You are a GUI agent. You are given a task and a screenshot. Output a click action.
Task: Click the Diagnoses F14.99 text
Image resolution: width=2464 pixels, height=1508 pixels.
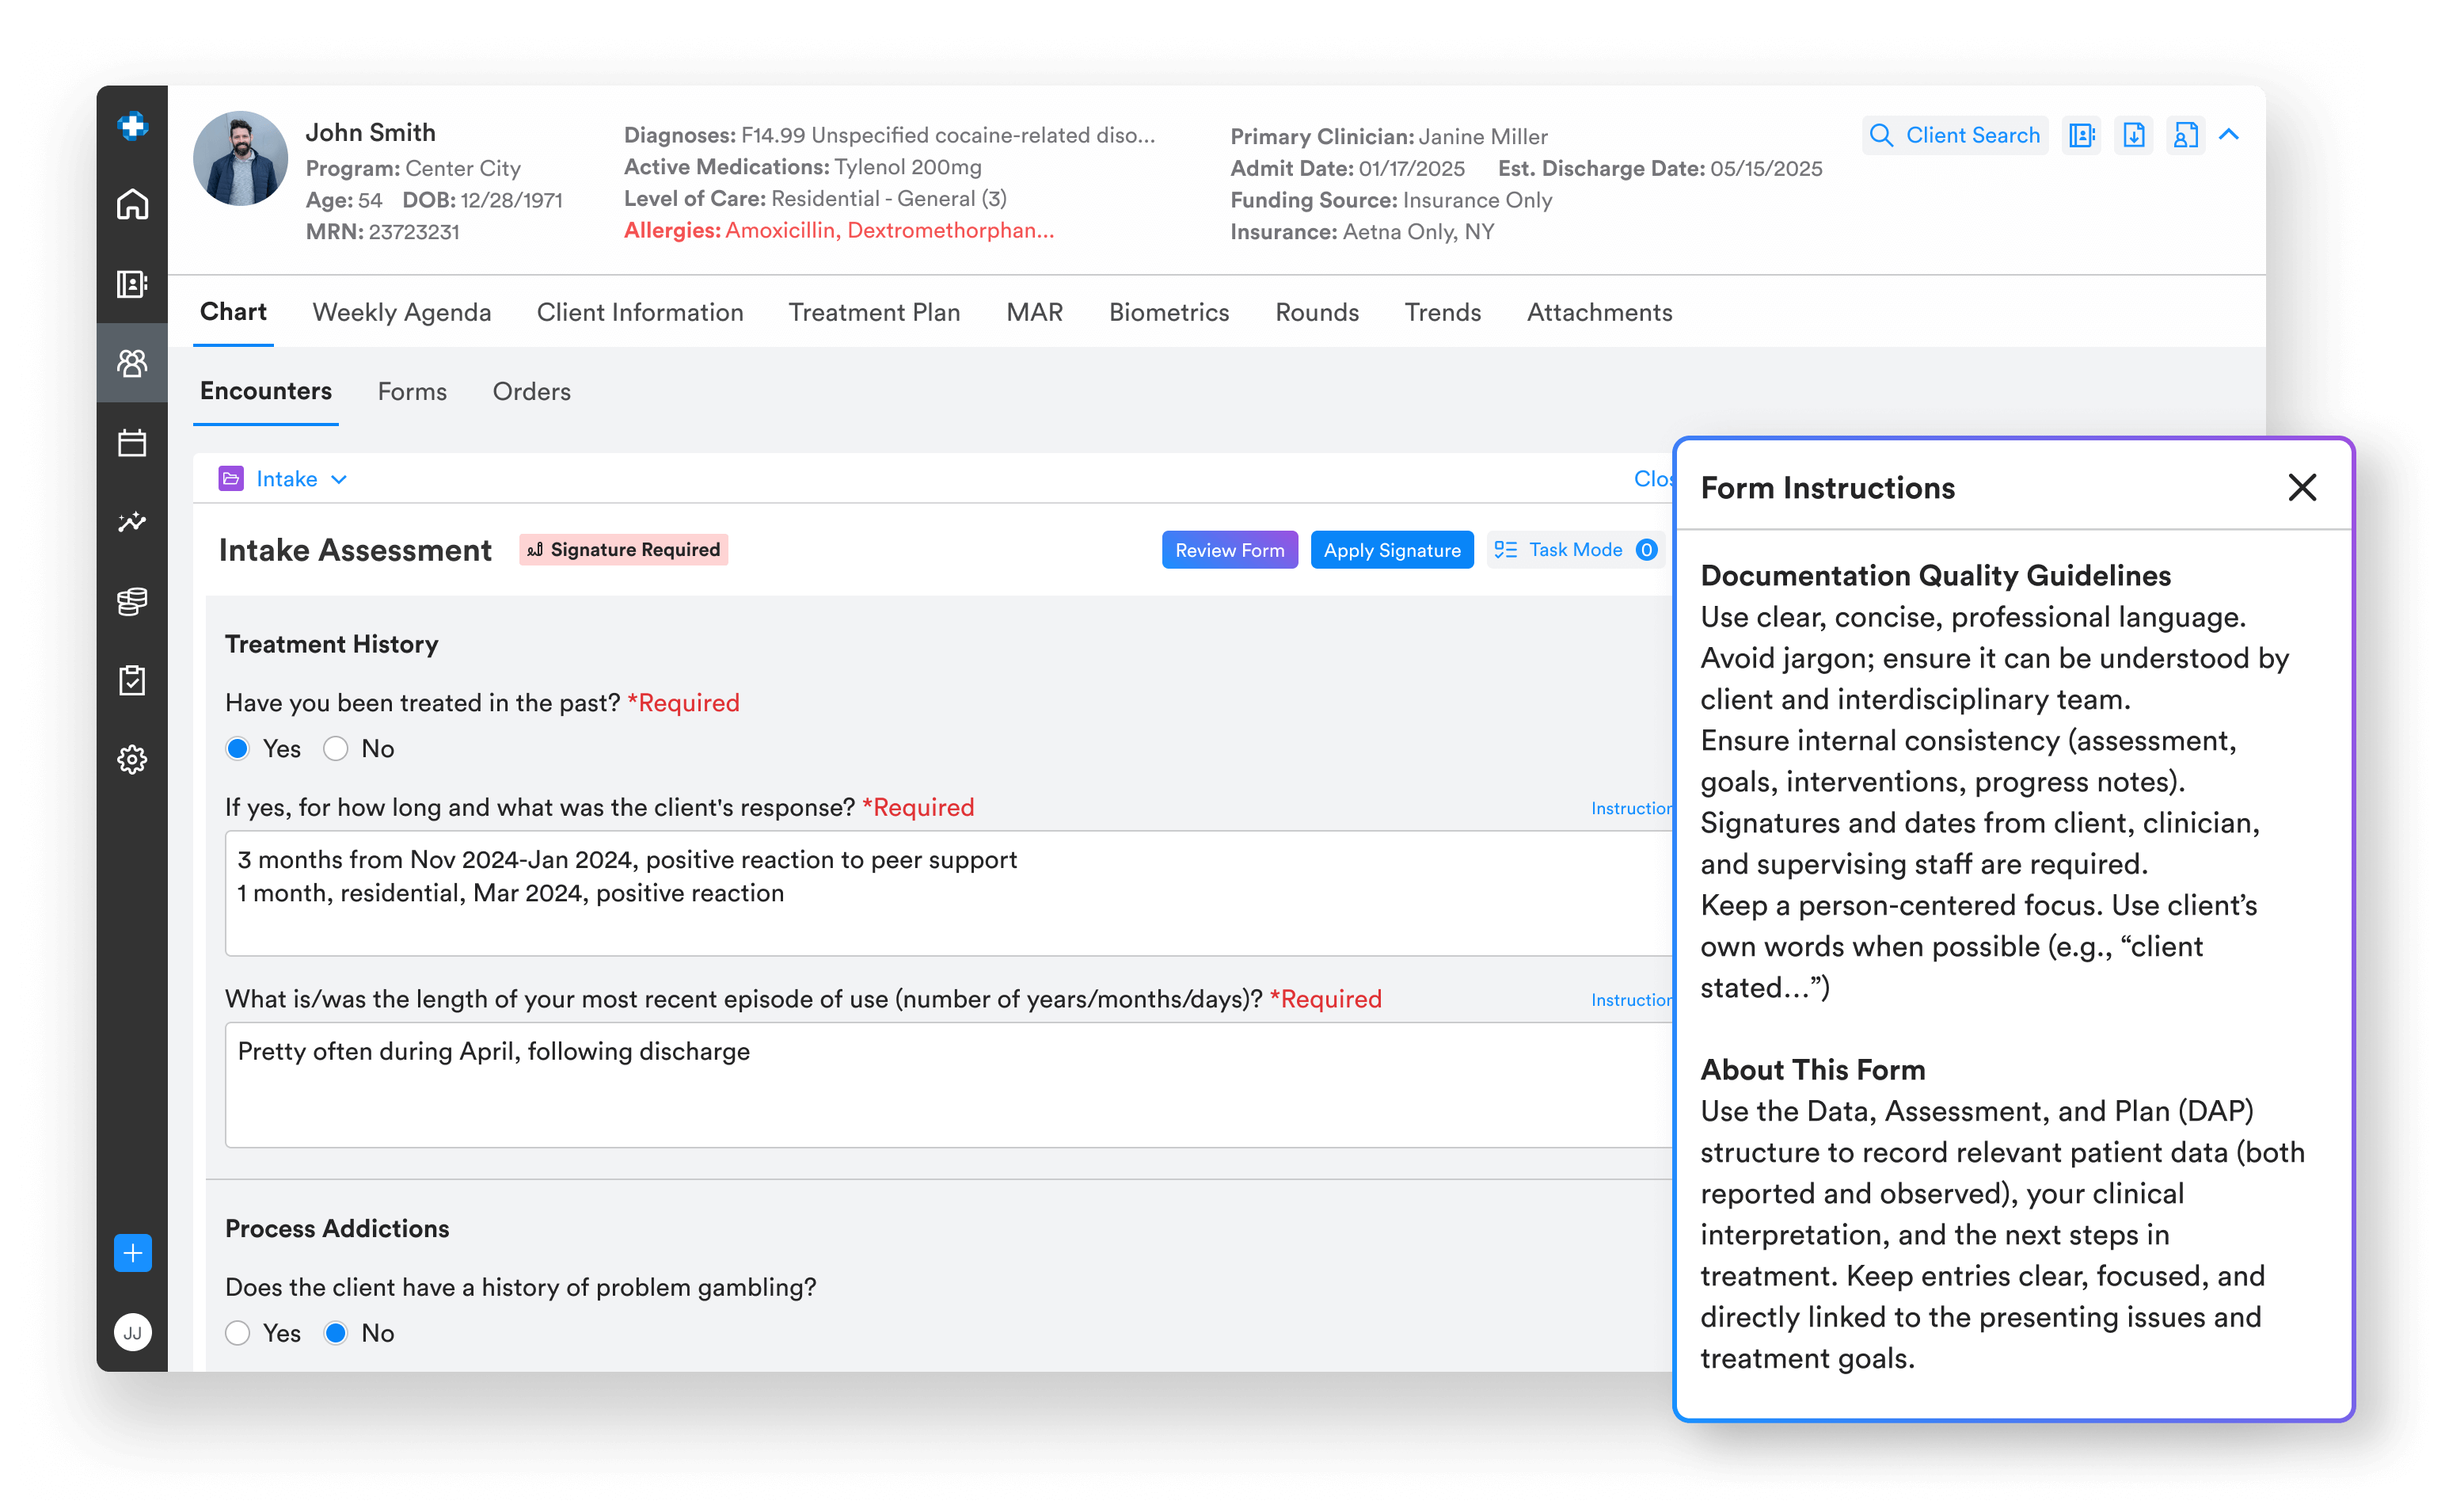pyautogui.click(x=889, y=135)
